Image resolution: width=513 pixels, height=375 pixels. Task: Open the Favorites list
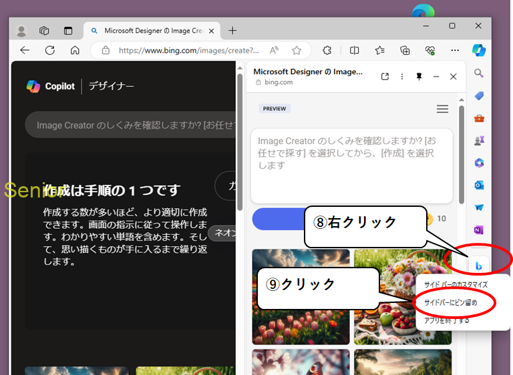tap(379, 50)
